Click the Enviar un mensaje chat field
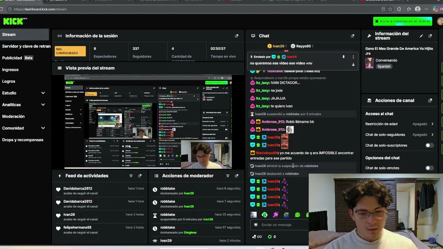The width and height of the screenshot is (443, 249). (x=280, y=225)
